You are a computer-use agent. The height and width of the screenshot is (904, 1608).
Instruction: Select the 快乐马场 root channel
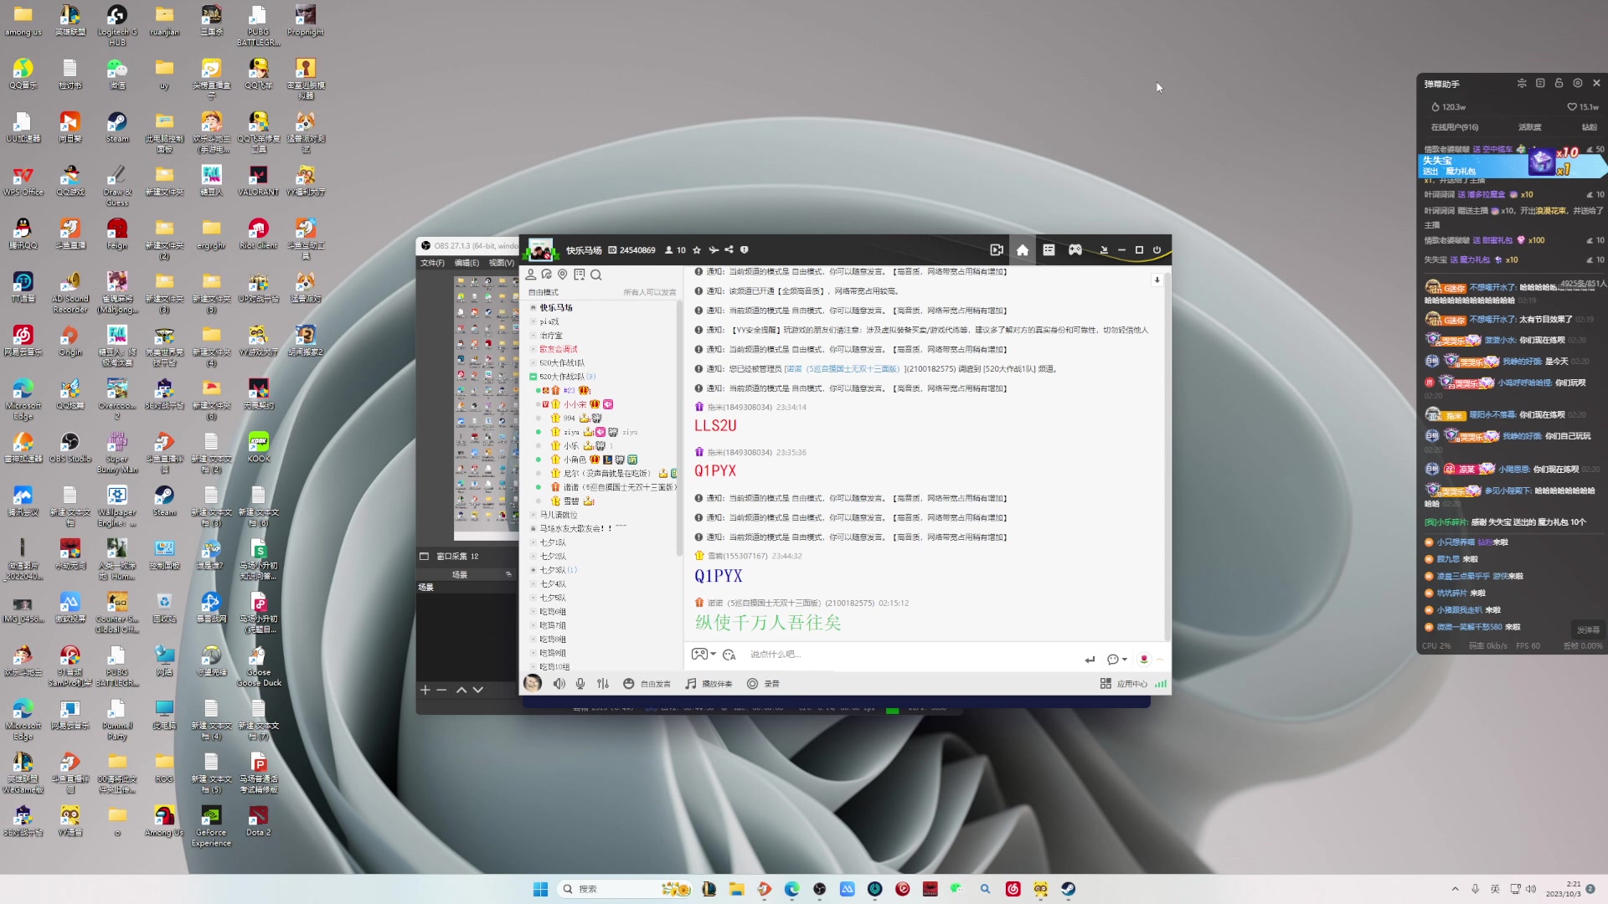[556, 308]
